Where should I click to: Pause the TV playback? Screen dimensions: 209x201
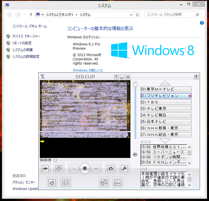pos(74,169)
